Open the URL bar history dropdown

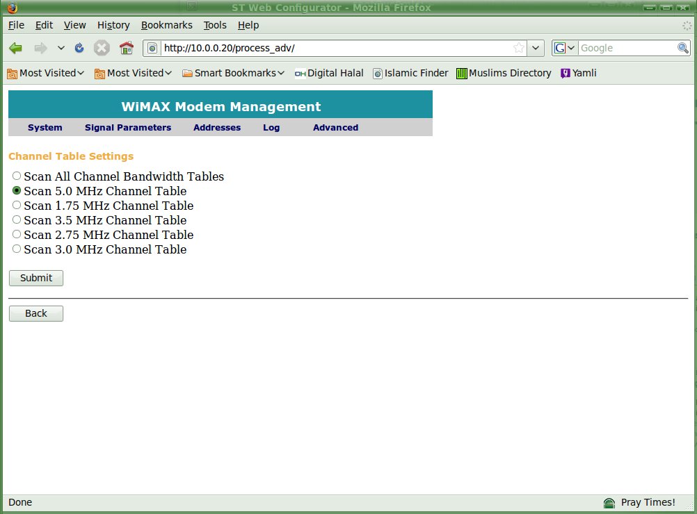(x=536, y=48)
